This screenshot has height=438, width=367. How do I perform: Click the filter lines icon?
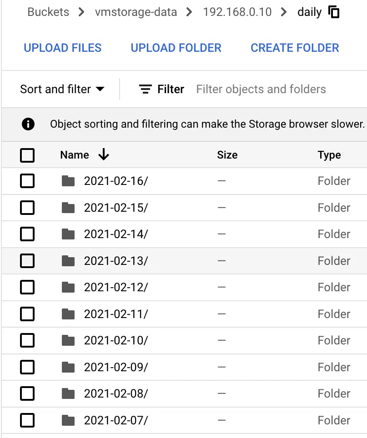point(145,90)
